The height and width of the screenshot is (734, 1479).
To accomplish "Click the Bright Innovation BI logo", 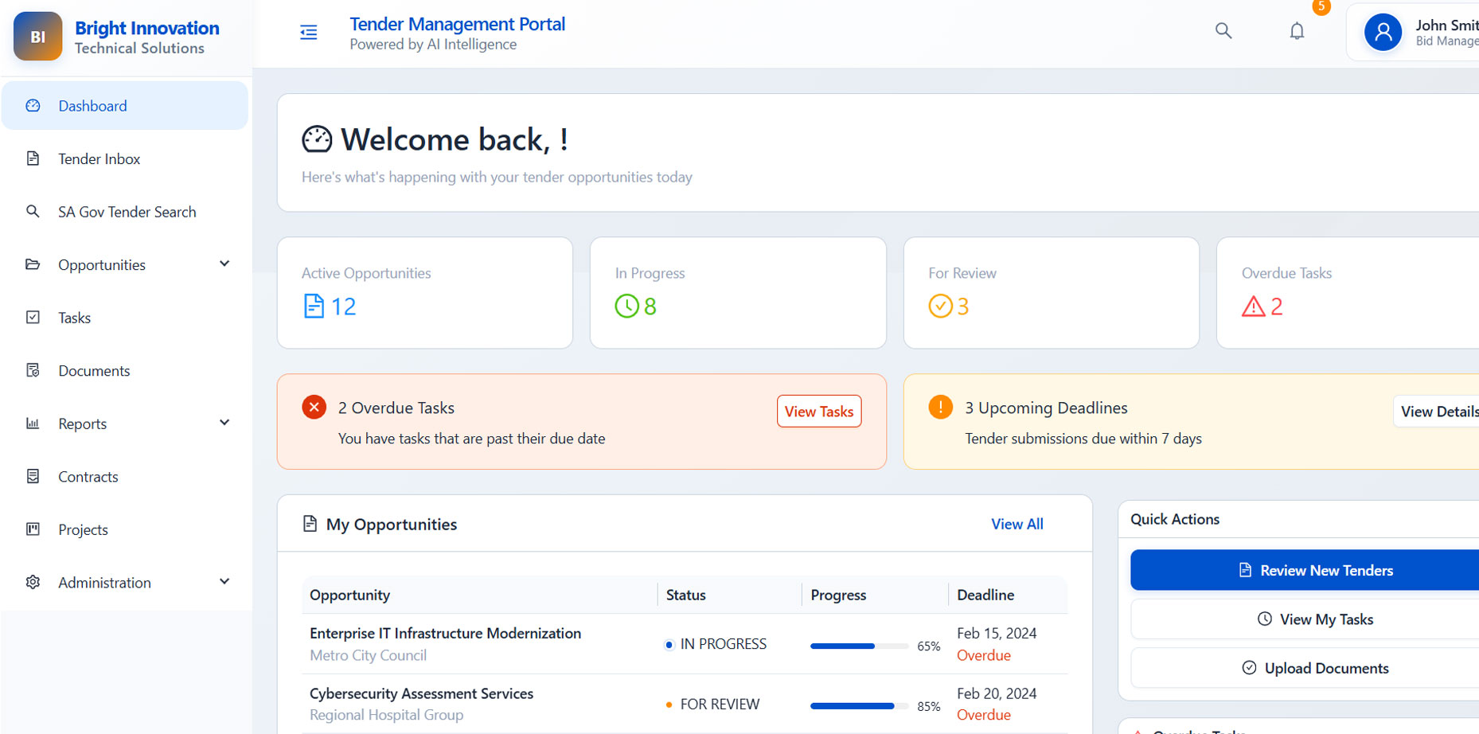I will pos(37,37).
